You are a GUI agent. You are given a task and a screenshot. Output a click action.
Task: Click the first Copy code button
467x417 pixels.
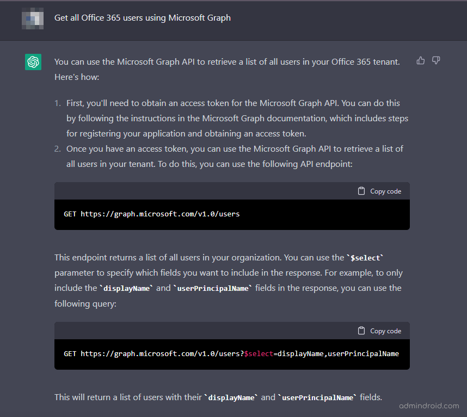(379, 191)
